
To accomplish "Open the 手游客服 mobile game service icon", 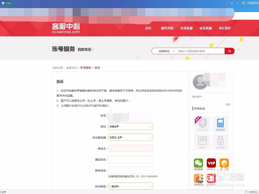I will point(198,179).
